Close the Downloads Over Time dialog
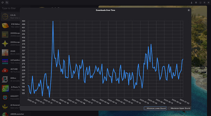This screenshot has height=116, width=211. [189, 10]
